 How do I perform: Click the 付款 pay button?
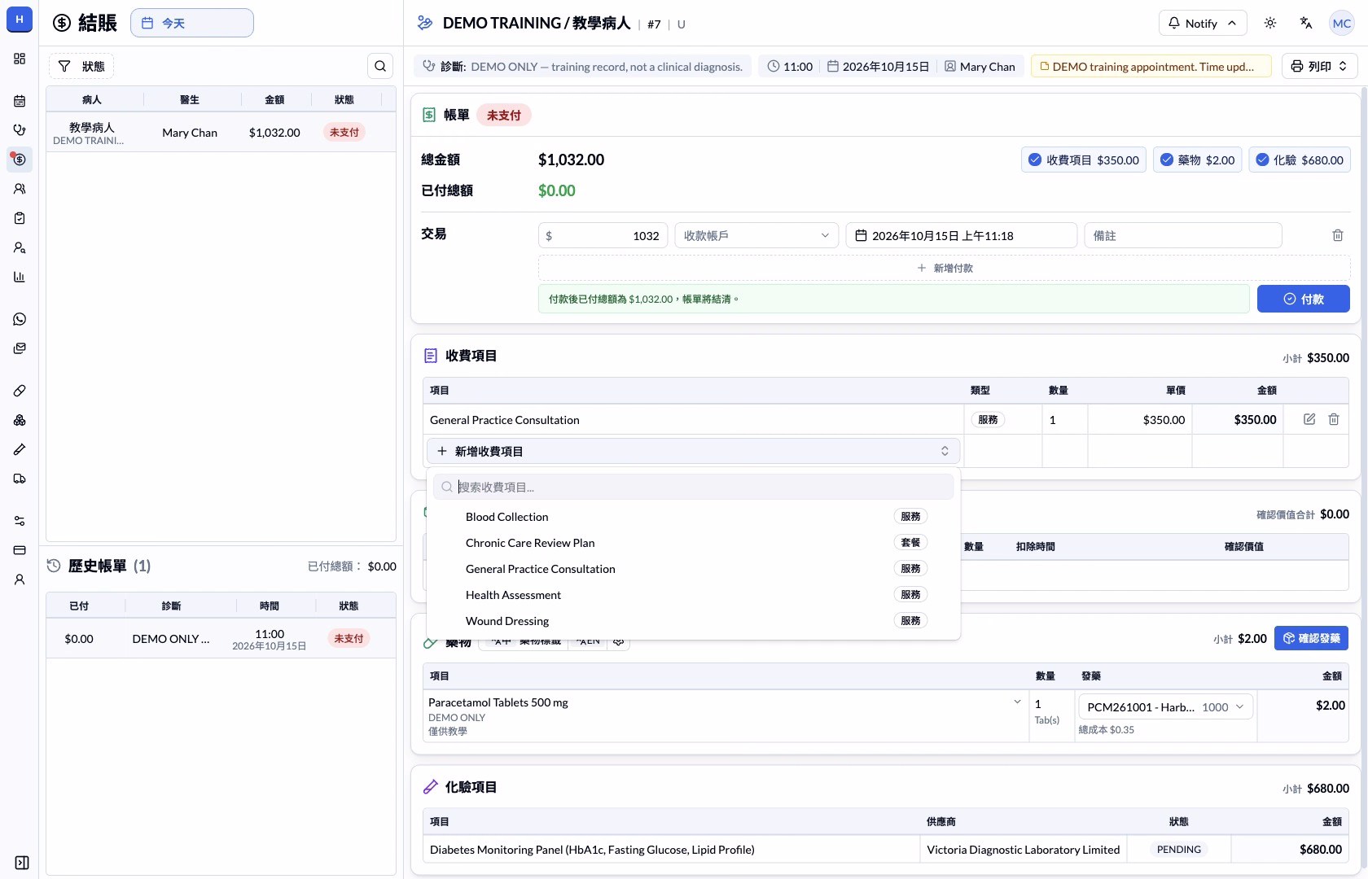[1303, 299]
